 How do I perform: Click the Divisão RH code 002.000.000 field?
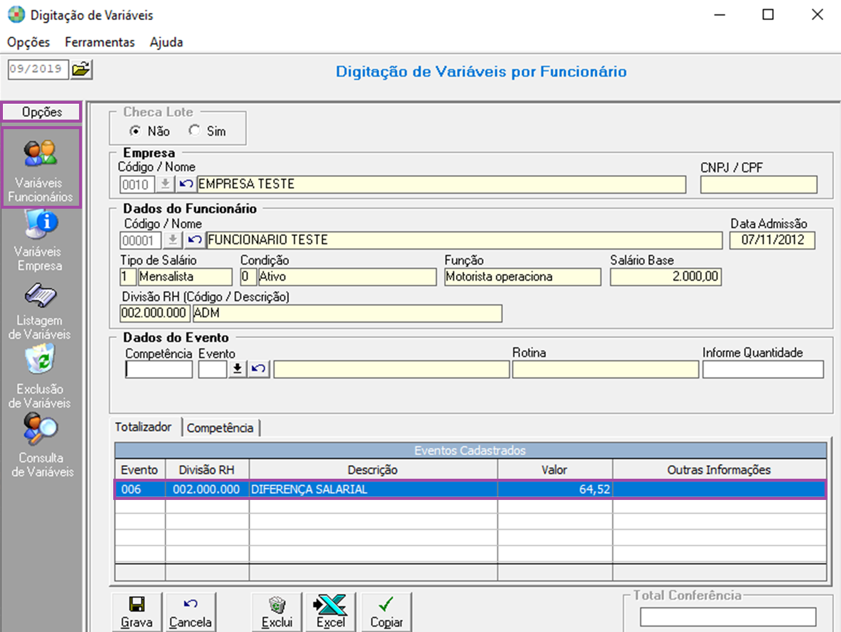(155, 313)
